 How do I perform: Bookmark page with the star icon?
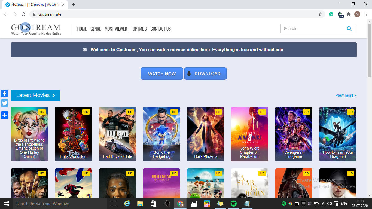(320, 14)
